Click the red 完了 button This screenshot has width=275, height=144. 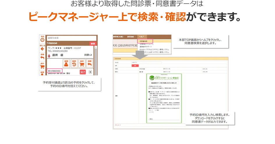[x=83, y=72]
